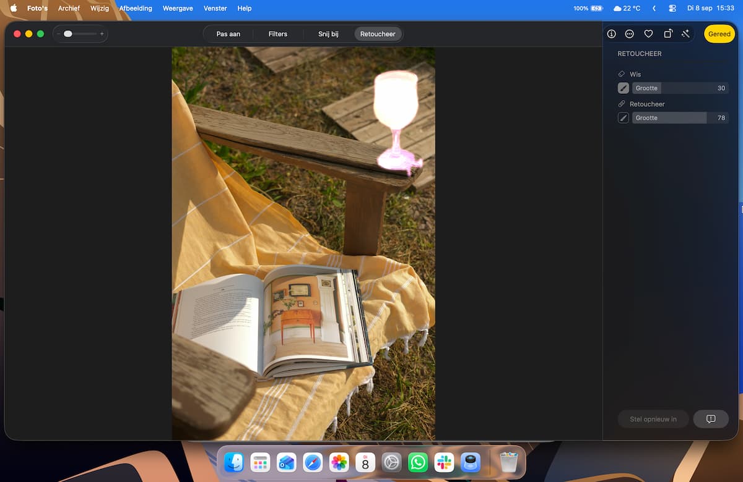Open the blue jar app in Dock

[471, 462]
